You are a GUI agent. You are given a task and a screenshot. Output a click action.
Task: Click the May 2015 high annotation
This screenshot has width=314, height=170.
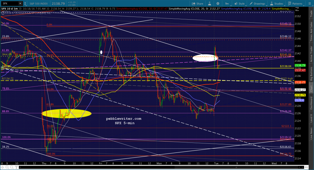[x=284, y=79]
